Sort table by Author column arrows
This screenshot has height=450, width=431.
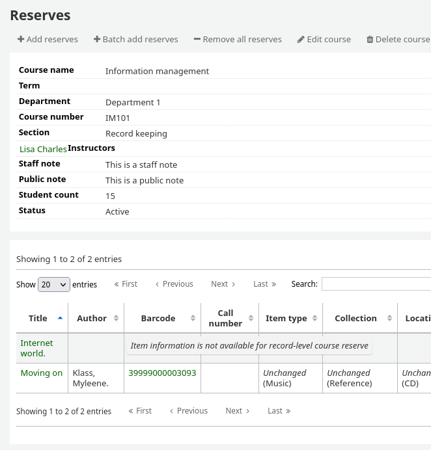click(x=96, y=318)
